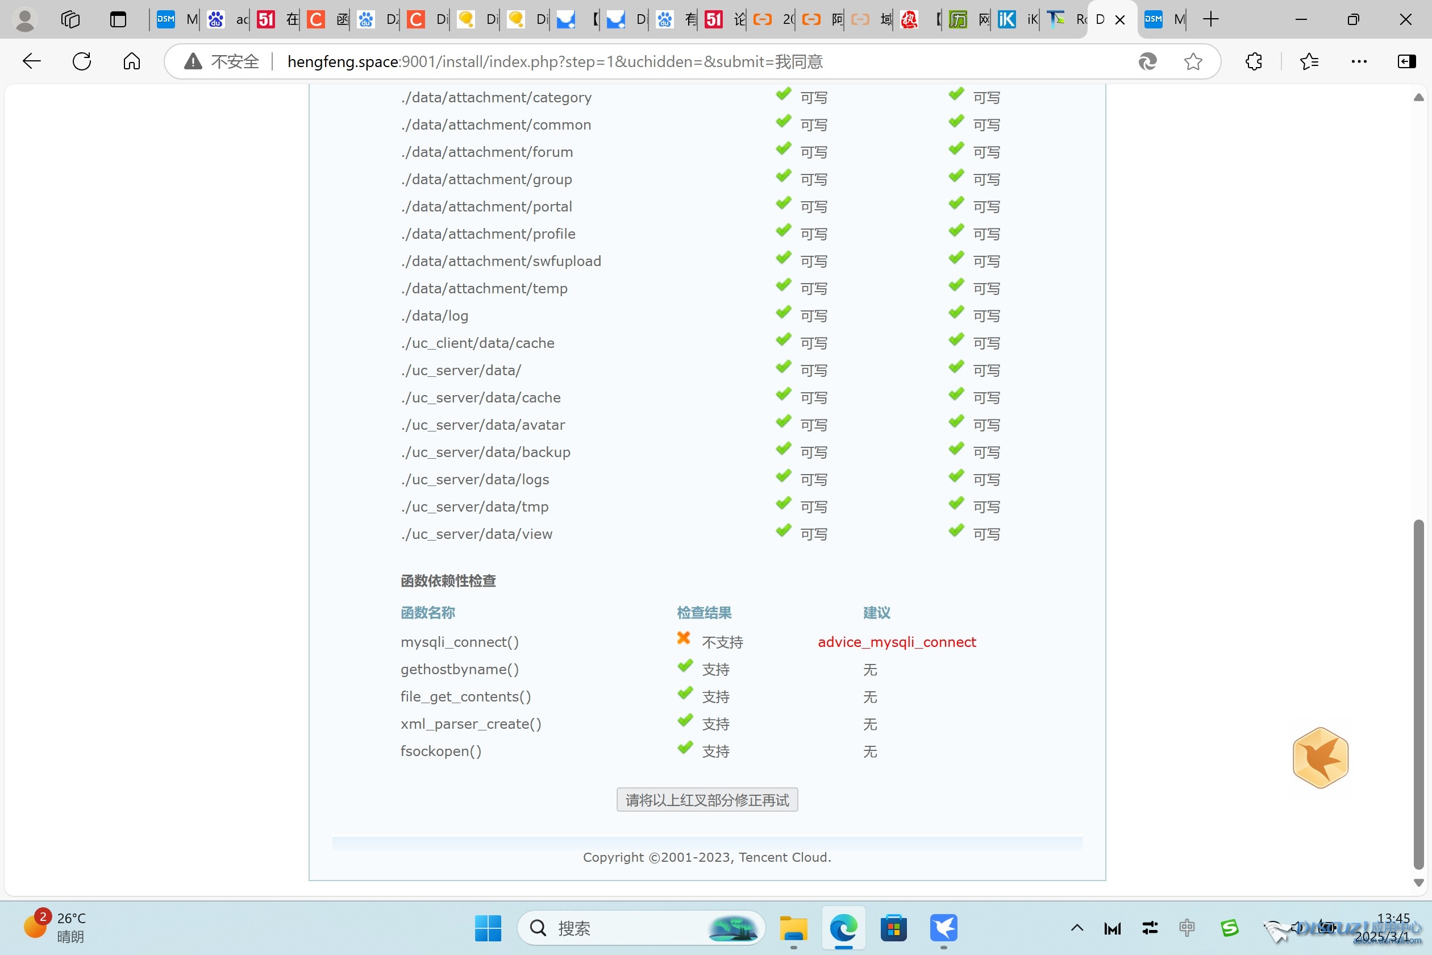Refresh the current page
This screenshot has height=955, width=1432.
tap(82, 61)
